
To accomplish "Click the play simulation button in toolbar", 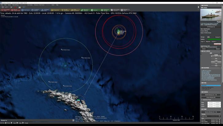I will [11, 7].
